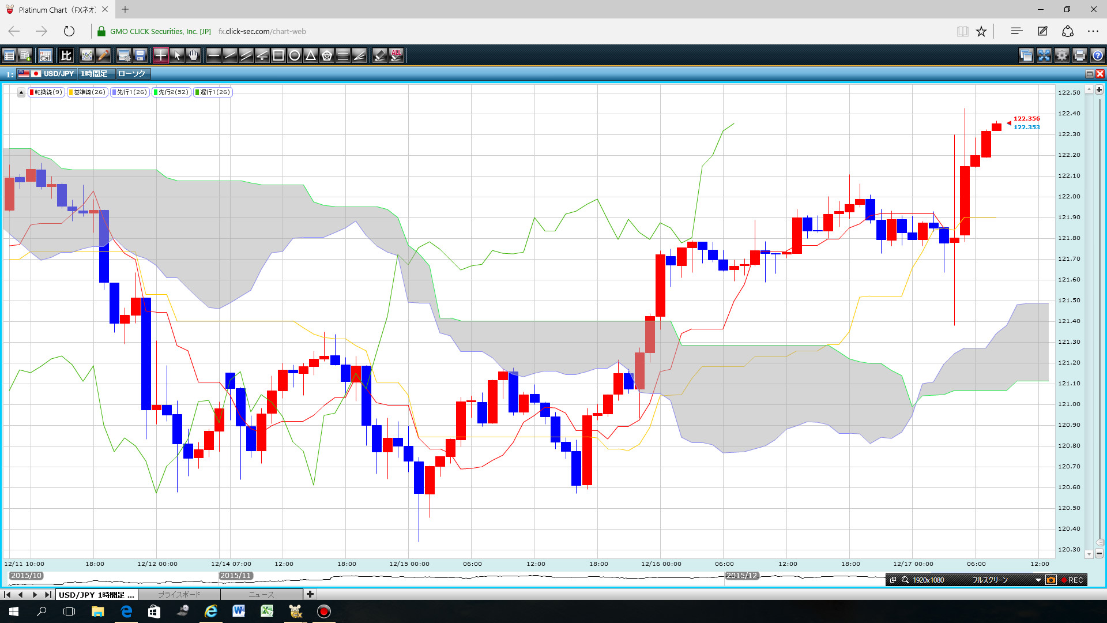Toggle the 転換線(9) indicator line

click(46, 92)
